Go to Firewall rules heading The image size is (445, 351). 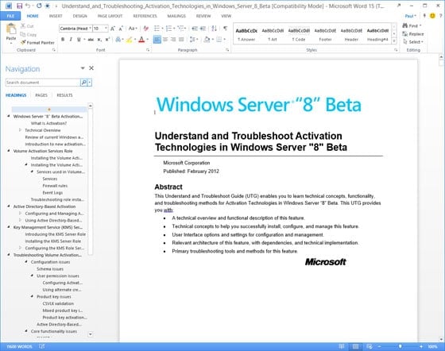pyautogui.click(x=55, y=186)
